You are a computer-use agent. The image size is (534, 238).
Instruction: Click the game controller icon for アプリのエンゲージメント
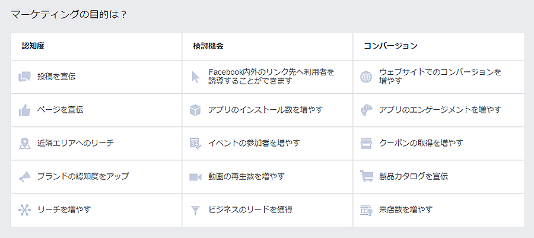[367, 110]
